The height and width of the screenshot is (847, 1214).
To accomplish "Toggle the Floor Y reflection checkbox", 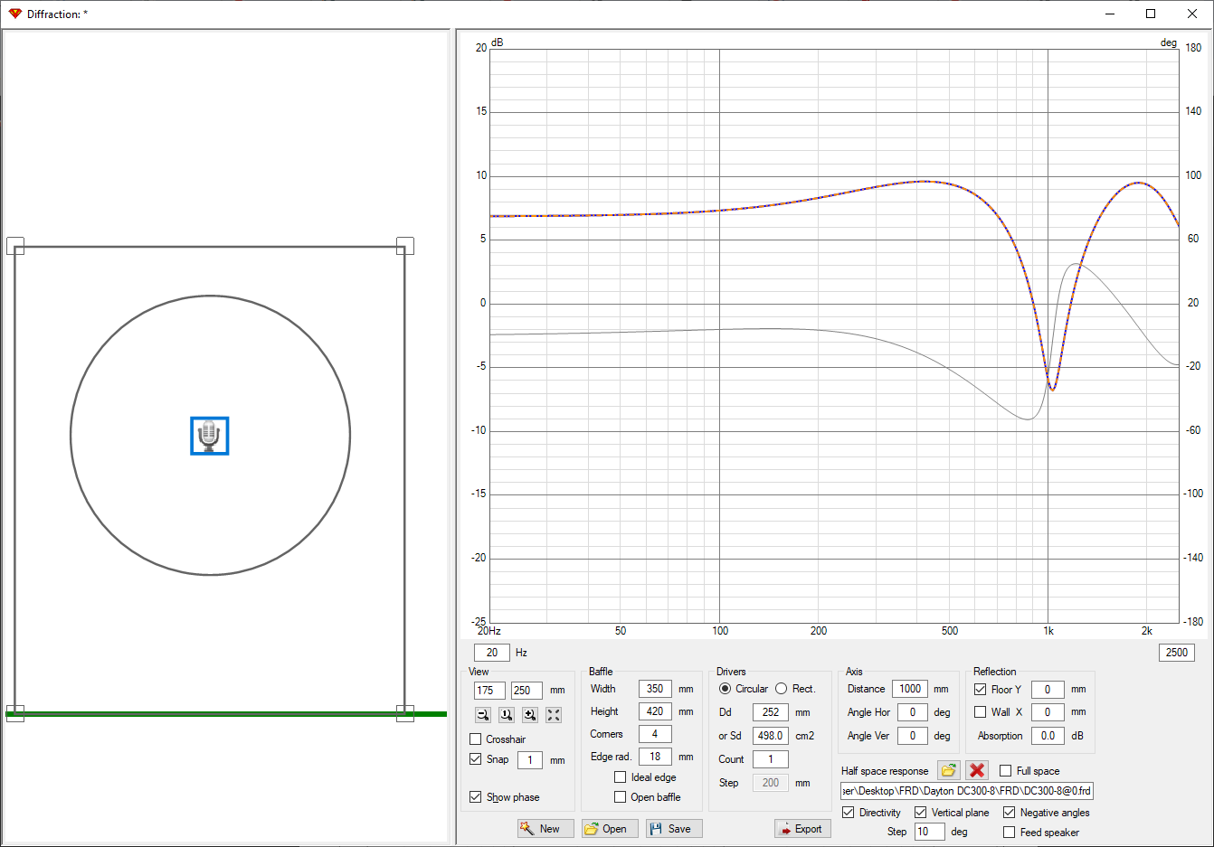I will pyautogui.click(x=981, y=689).
